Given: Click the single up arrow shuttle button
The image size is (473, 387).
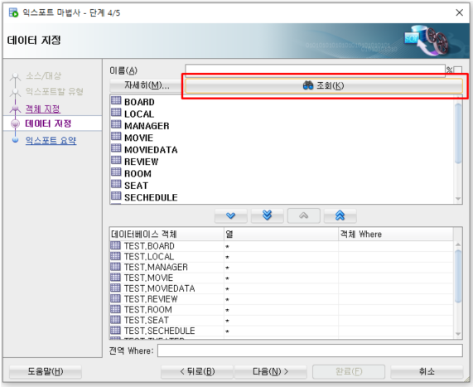Looking at the screenshot, I should [x=304, y=215].
